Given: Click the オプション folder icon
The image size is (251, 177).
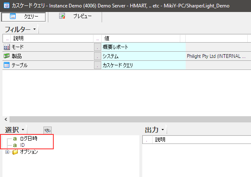Looking at the screenshot, I should (x=15, y=152).
